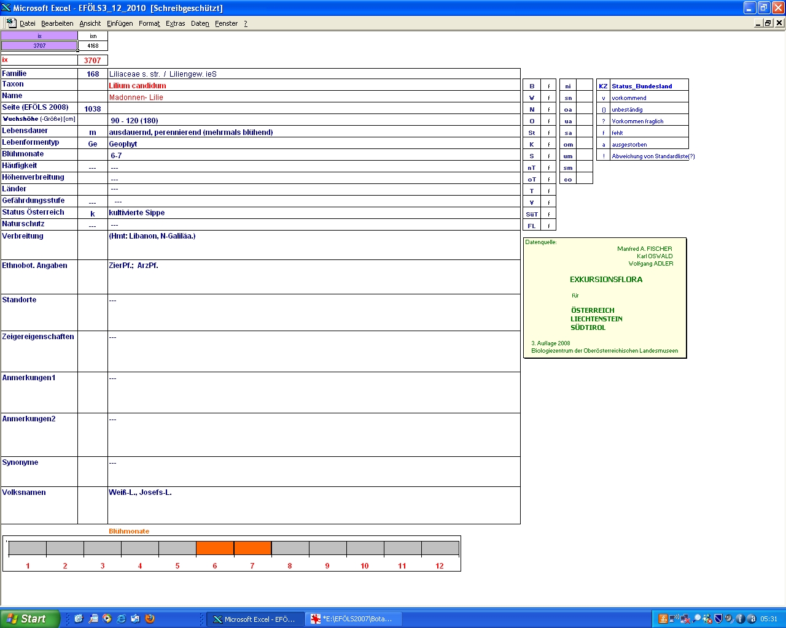Select the legend entry vorkommend
This screenshot has height=628, width=786.
click(629, 98)
